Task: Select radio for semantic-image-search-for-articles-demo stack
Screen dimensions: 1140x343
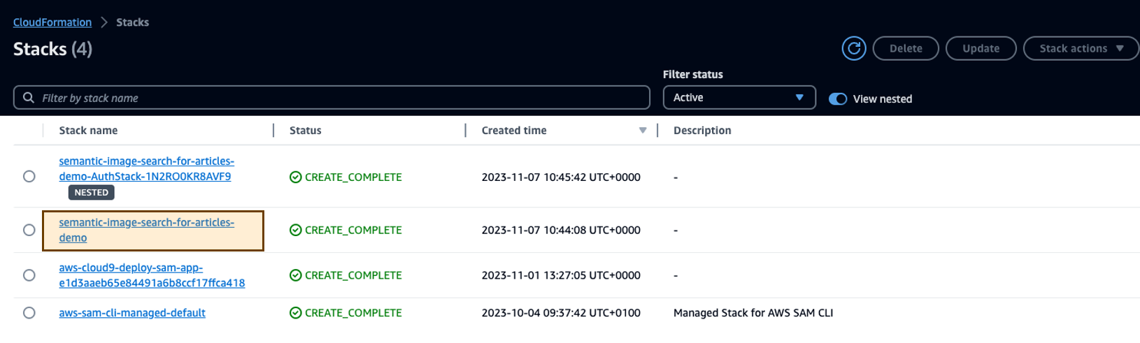Action: point(29,230)
